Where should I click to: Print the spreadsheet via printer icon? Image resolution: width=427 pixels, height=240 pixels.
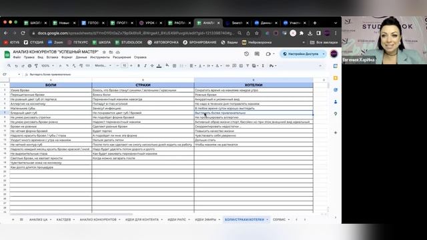29,65
